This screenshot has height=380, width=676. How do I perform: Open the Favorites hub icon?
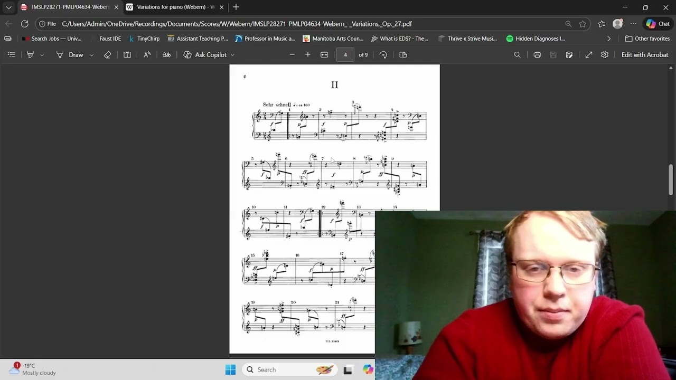(602, 24)
